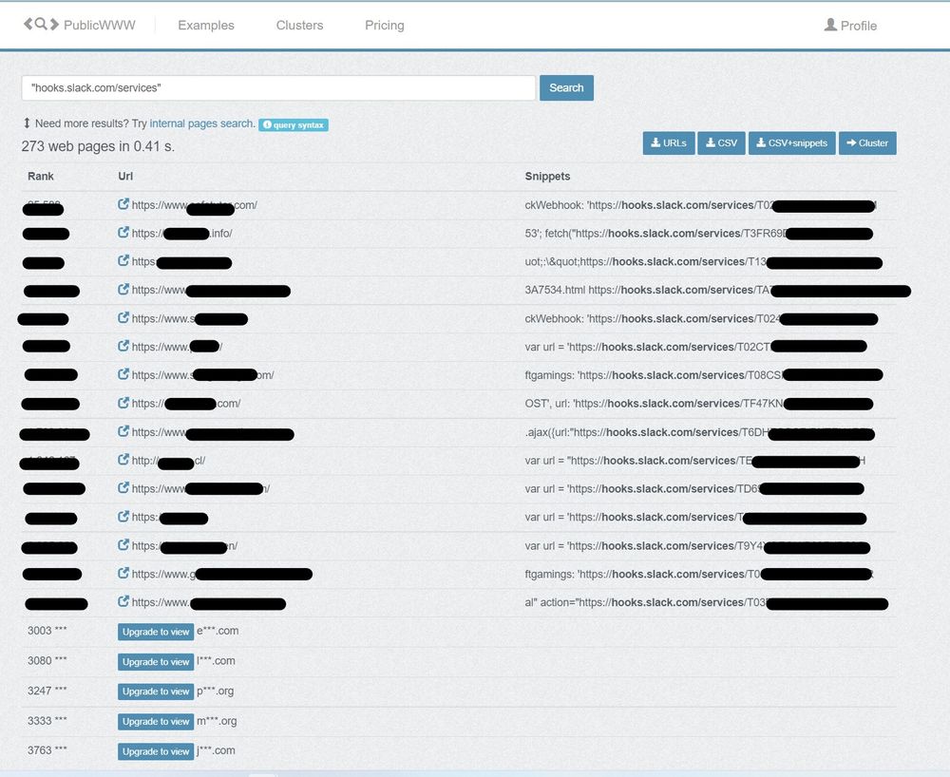950x777 pixels.
Task: Open external link icon in T02CT snippet row
Action: 123,347
